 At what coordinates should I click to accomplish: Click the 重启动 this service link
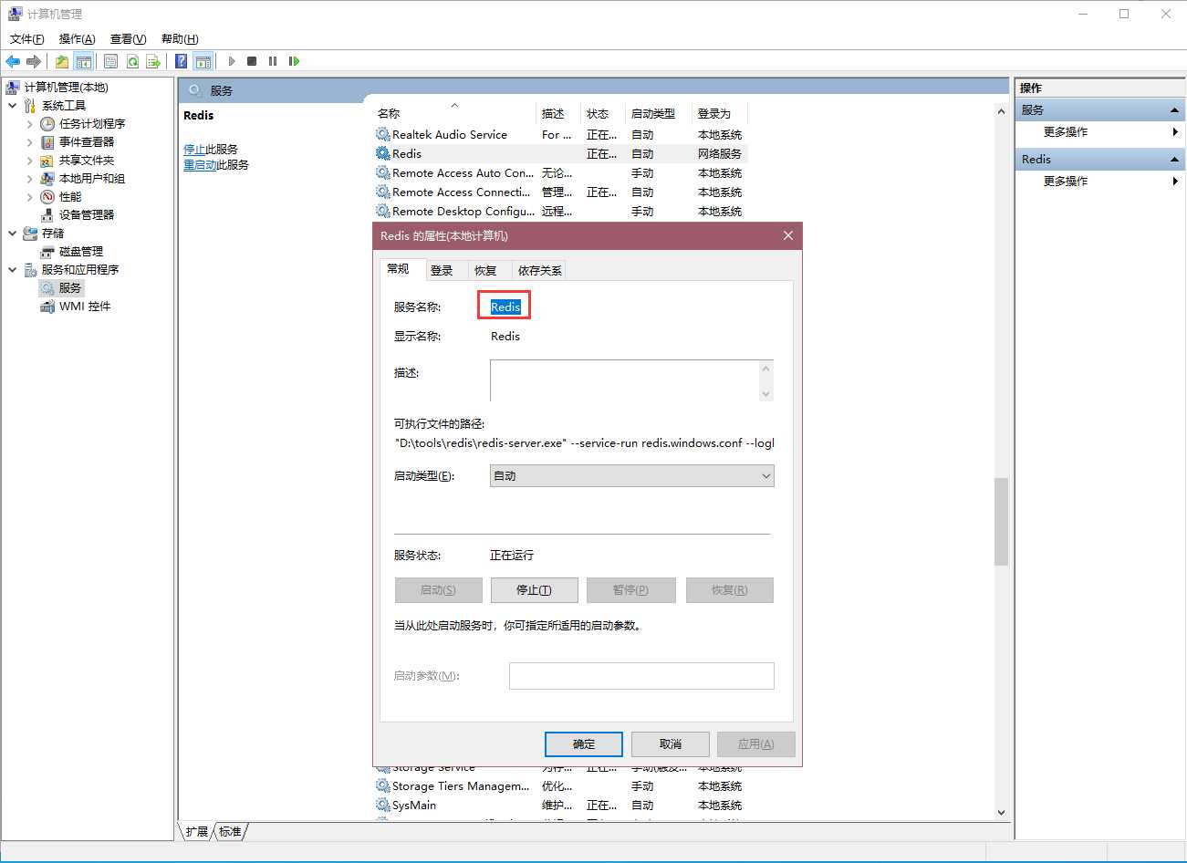200,164
